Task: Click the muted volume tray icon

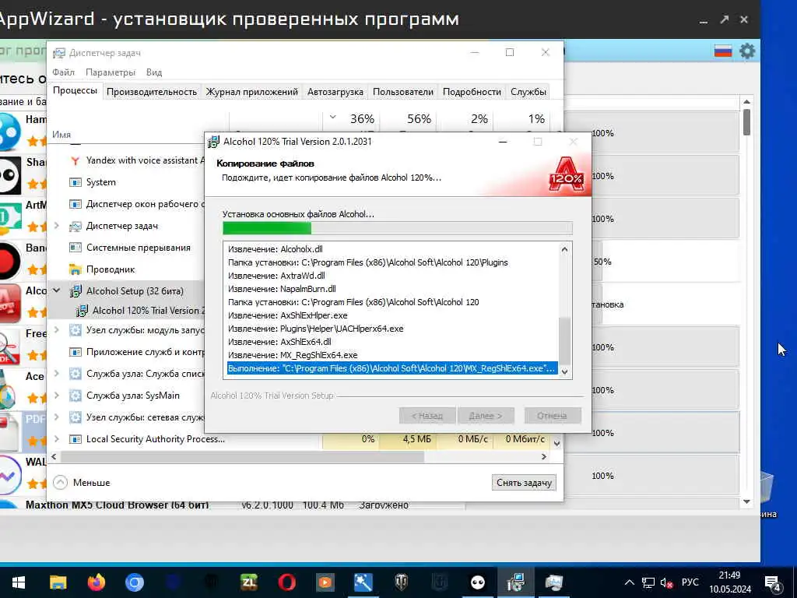Action: (666, 582)
